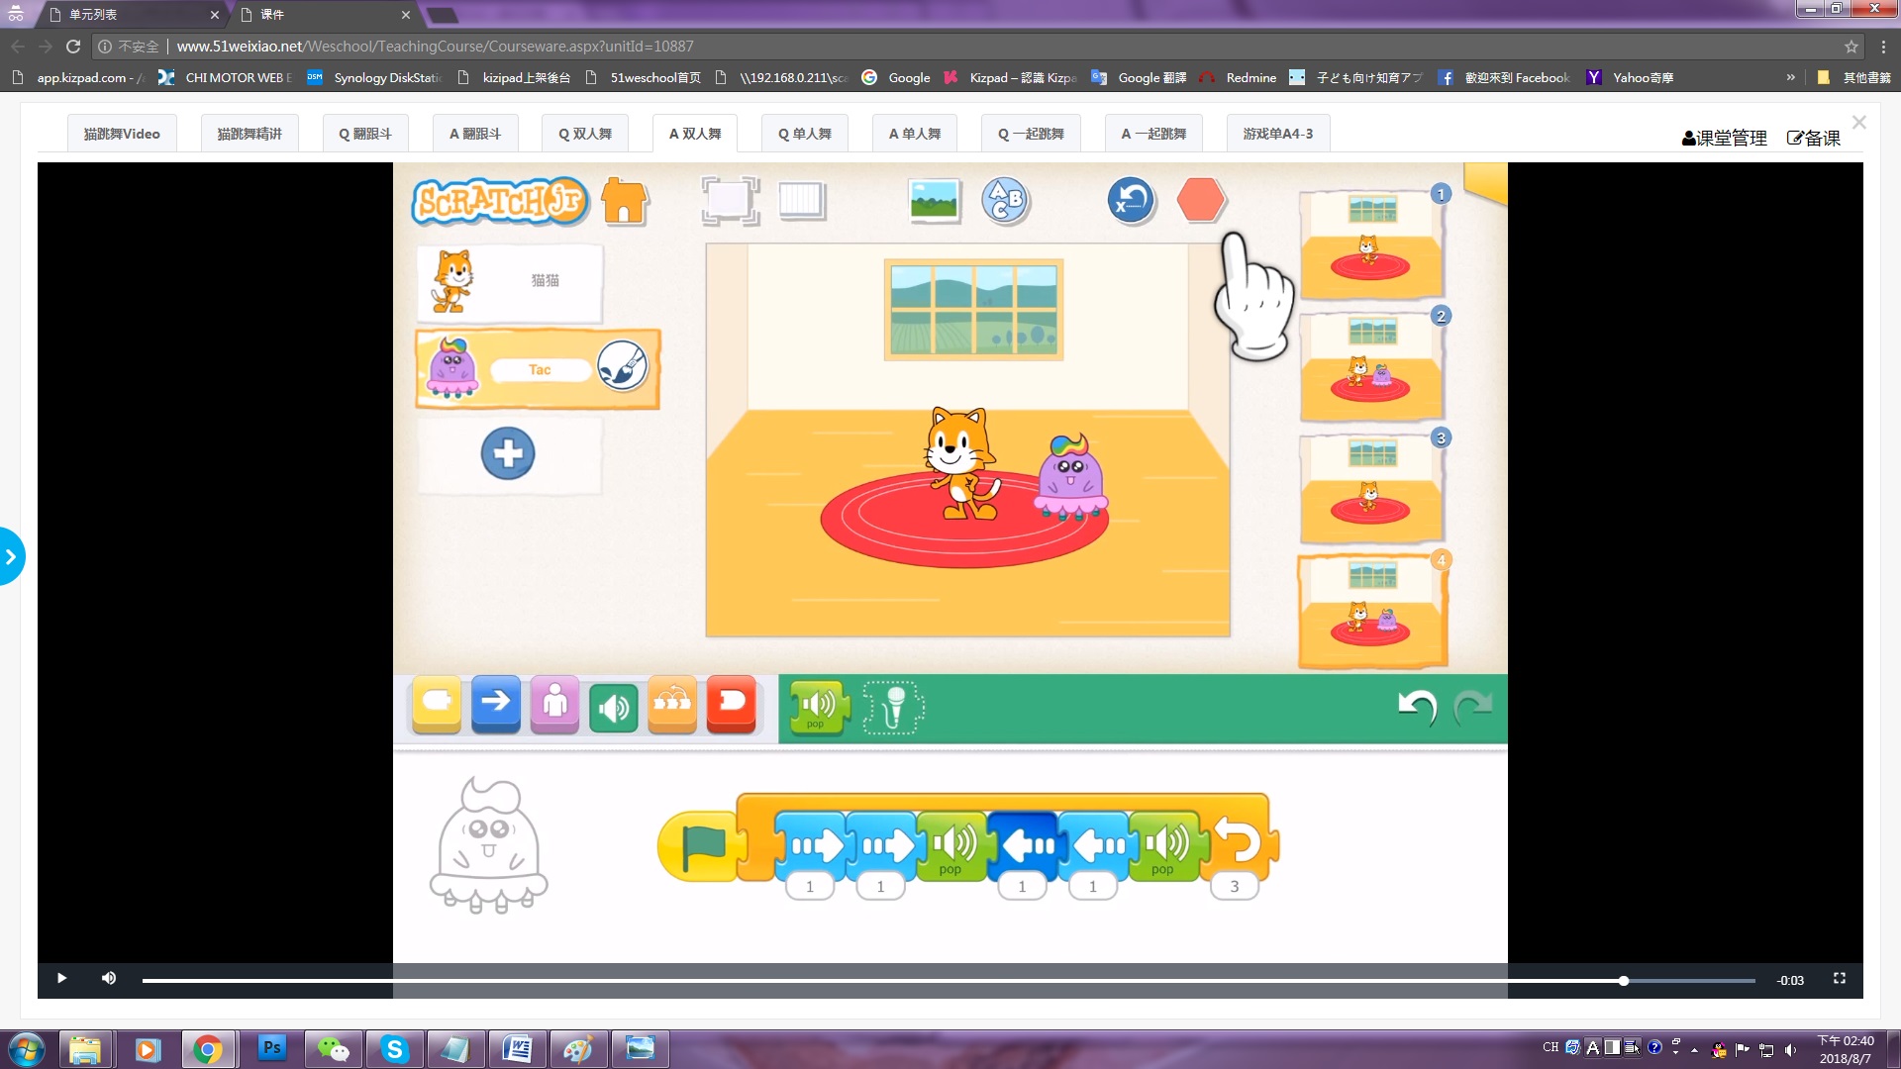Click the orange repeat loop arrow
This screenshot has width=1901, height=1069.
pyautogui.click(x=1239, y=842)
